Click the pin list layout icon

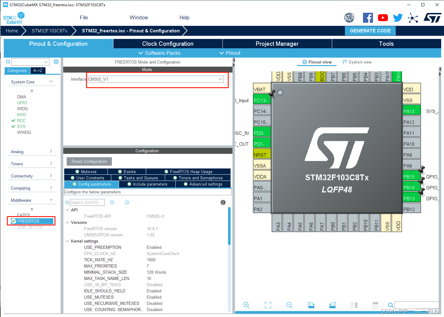(375, 305)
